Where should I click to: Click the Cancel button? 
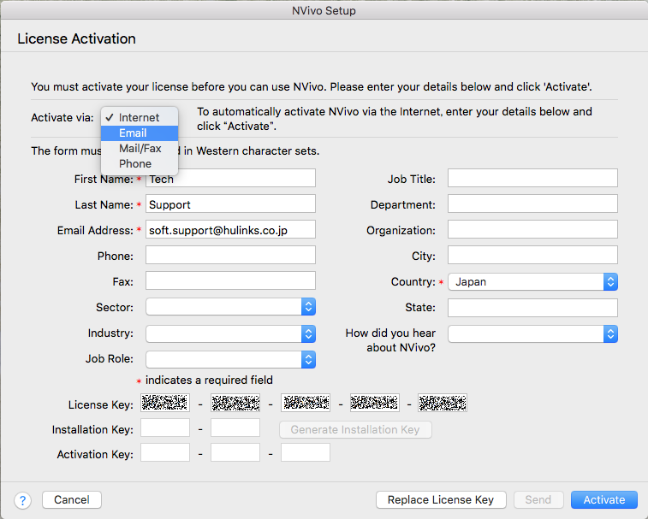(x=72, y=500)
